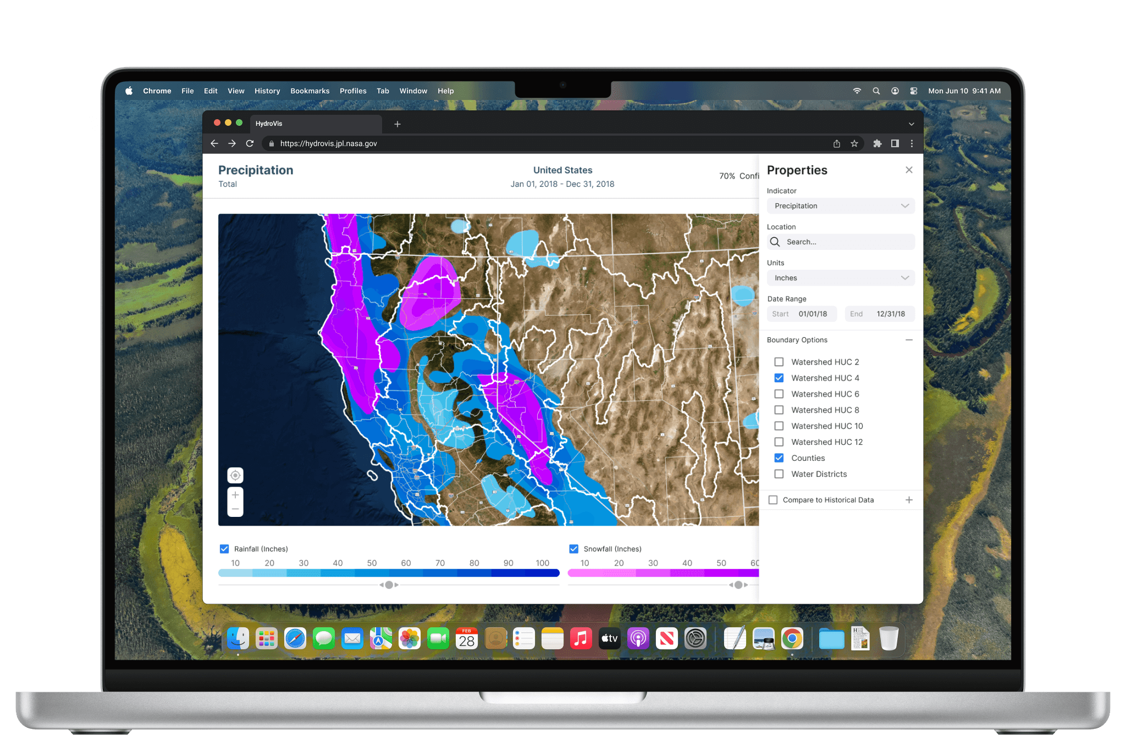Click the share icon in address bar
The height and width of the screenshot is (741, 1126).
pyautogui.click(x=836, y=143)
